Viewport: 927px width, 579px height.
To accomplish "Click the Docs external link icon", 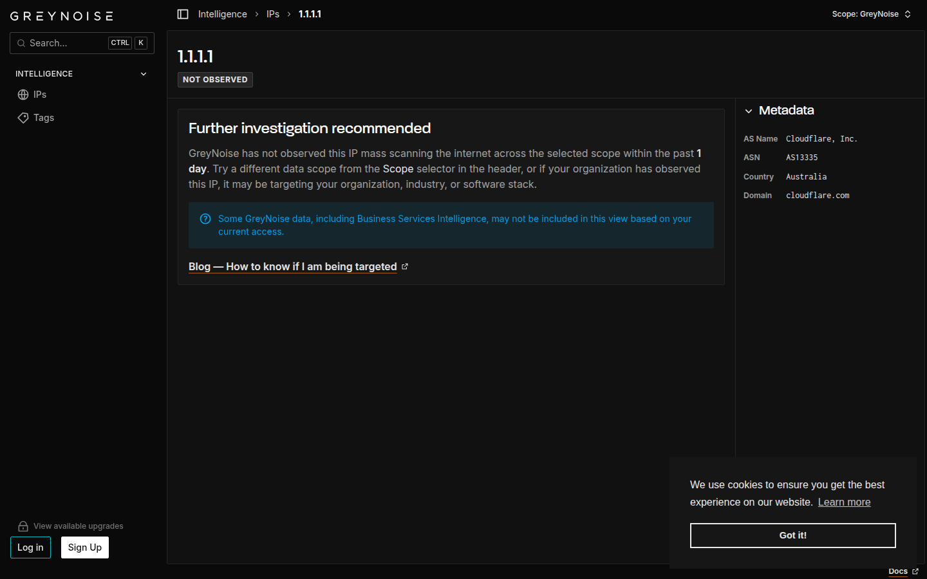I will [x=915, y=571].
